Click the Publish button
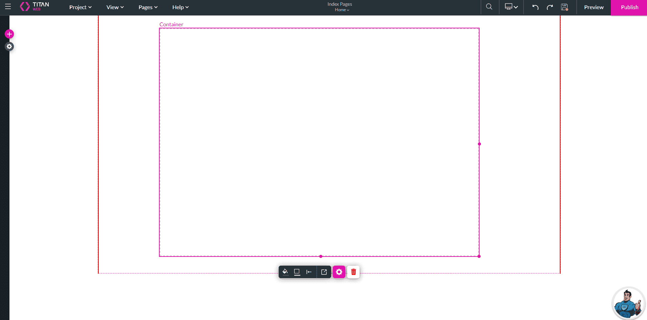The height and width of the screenshot is (320, 647). click(629, 7)
